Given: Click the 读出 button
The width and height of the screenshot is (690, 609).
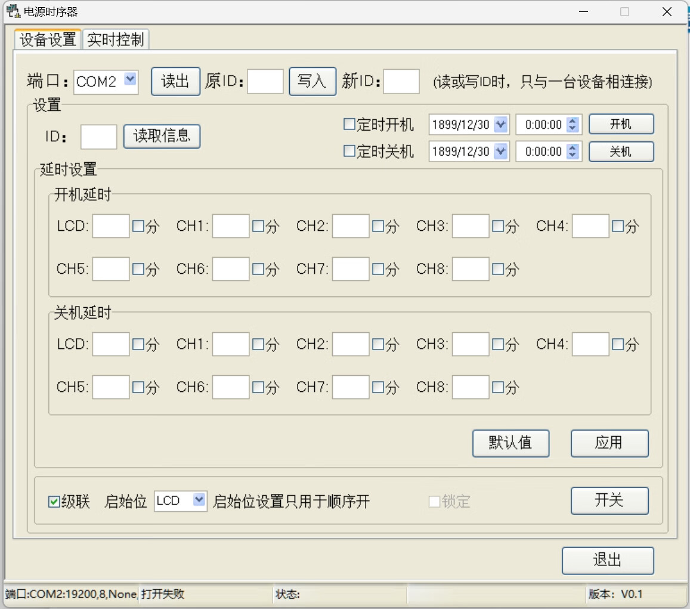Looking at the screenshot, I should 175,81.
